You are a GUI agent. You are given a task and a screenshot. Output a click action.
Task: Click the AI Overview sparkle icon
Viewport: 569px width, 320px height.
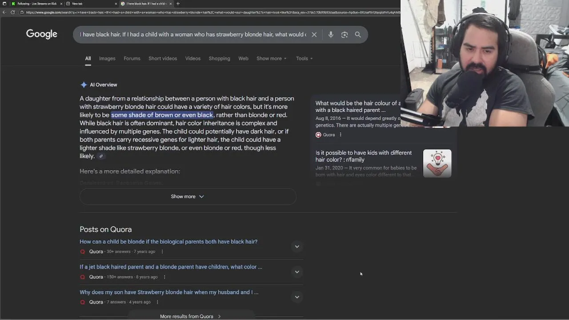tap(84, 85)
